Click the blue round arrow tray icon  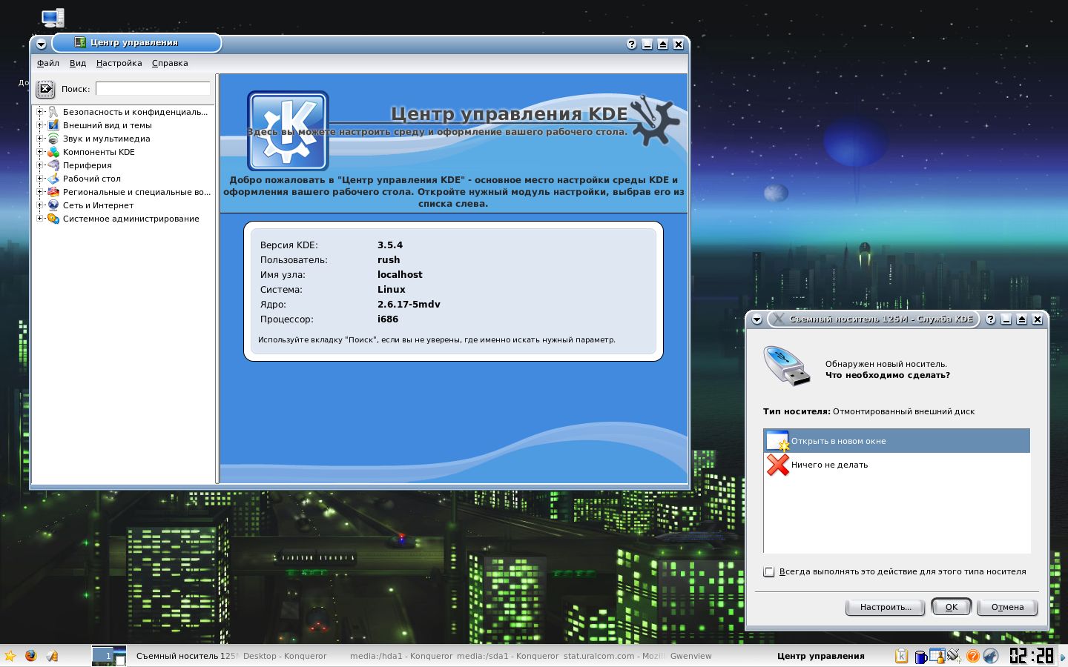(x=991, y=656)
